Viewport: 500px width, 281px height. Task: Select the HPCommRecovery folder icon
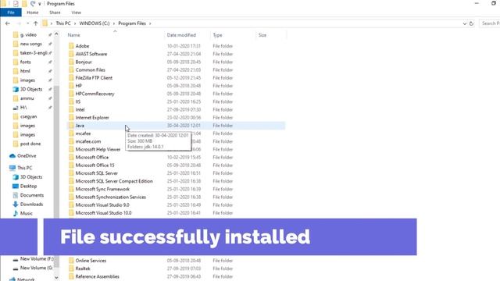(71, 94)
